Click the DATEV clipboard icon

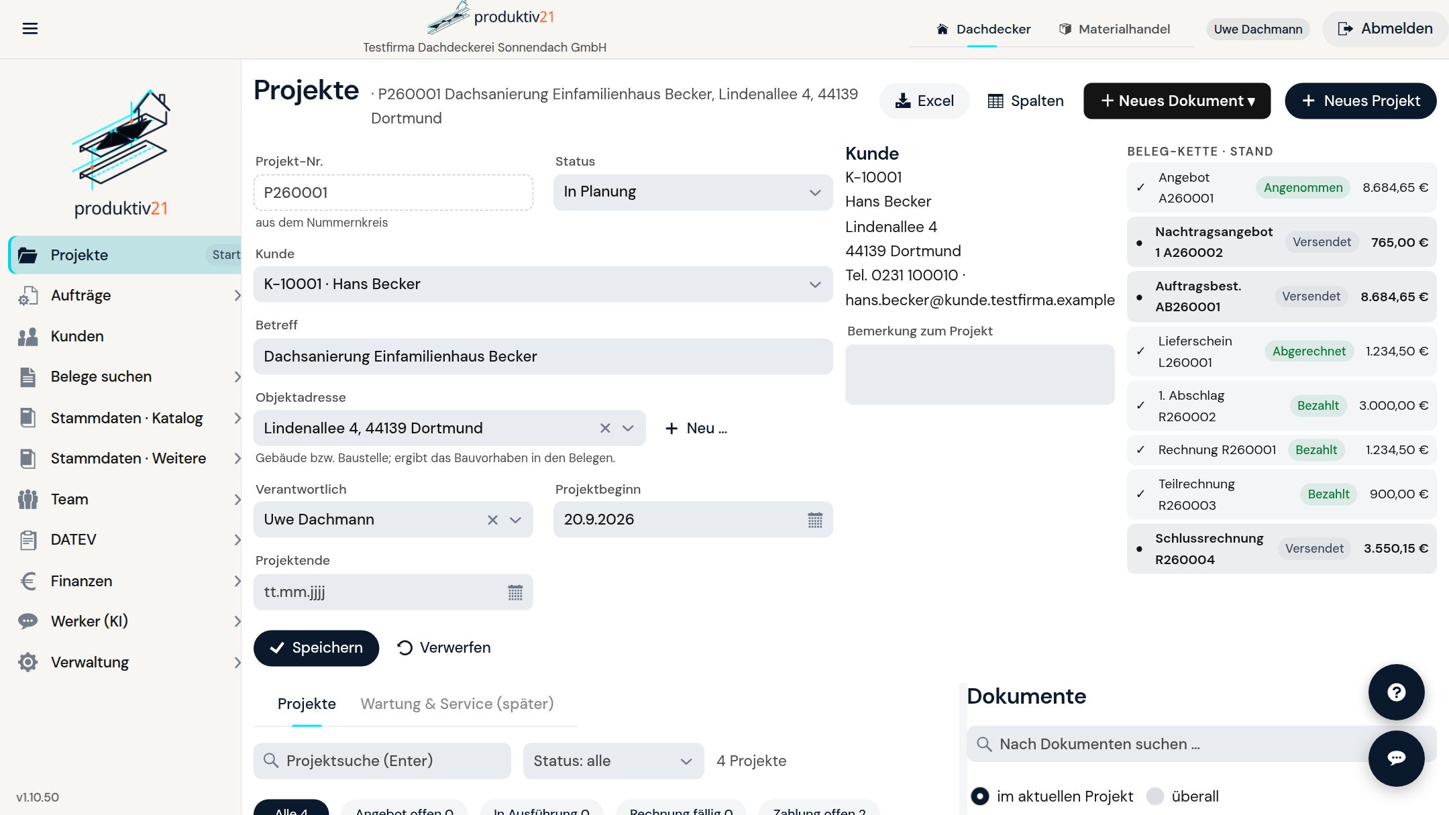click(28, 540)
